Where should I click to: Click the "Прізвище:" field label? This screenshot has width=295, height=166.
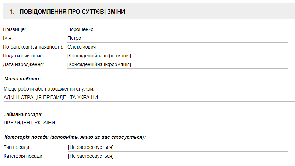click(x=14, y=30)
